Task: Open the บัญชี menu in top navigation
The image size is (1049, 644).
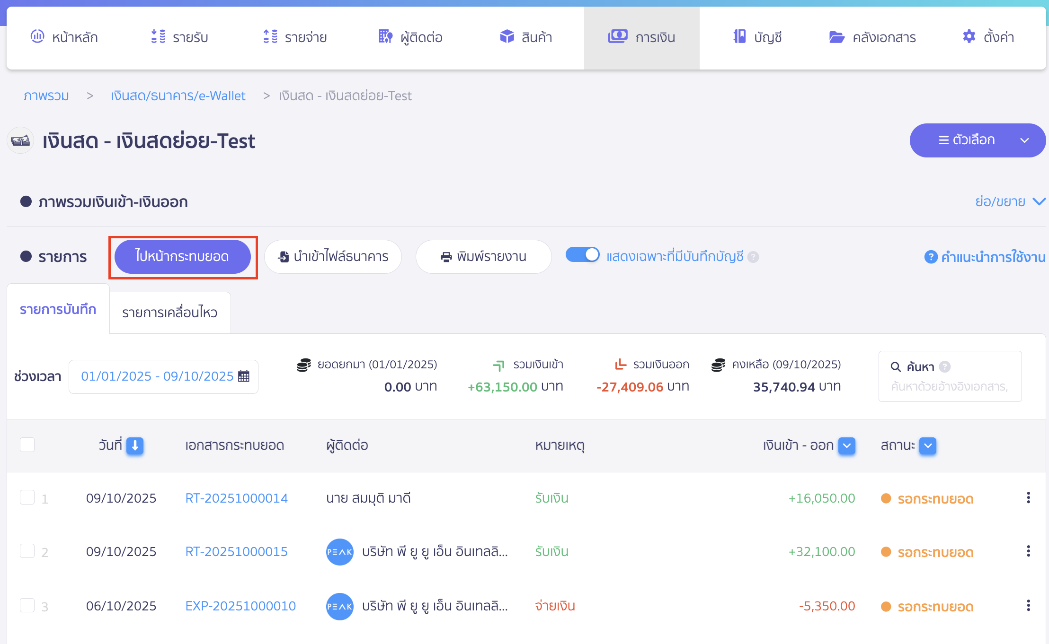Action: 757,37
